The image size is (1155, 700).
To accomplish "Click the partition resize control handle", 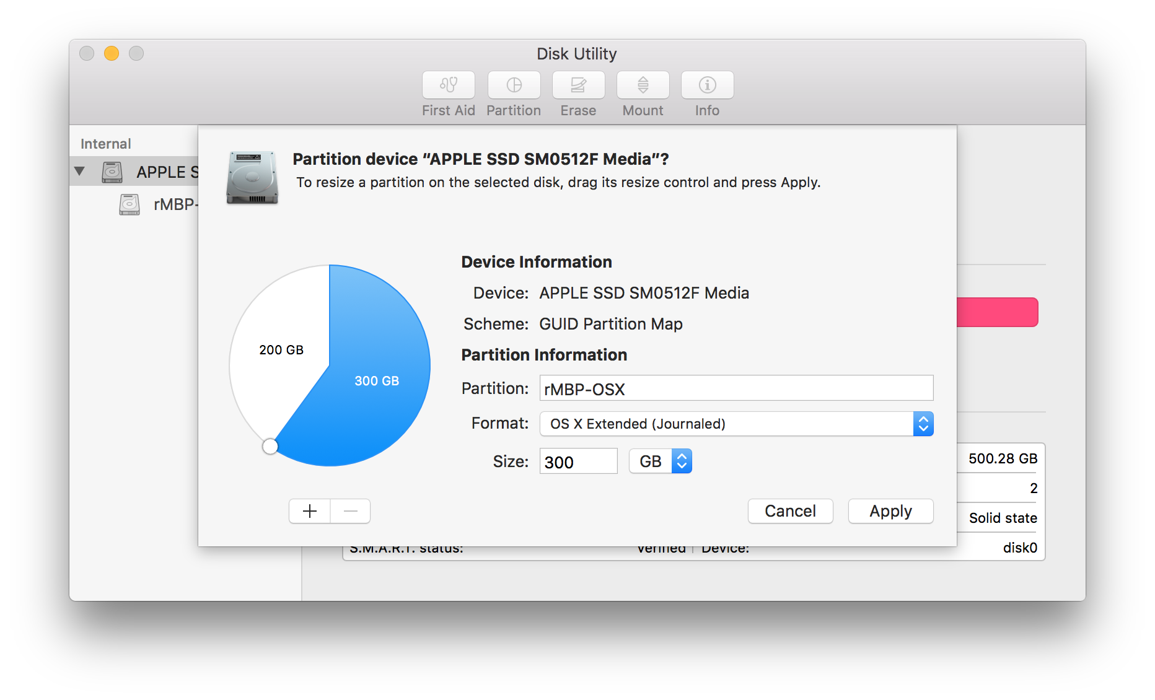I will [270, 445].
